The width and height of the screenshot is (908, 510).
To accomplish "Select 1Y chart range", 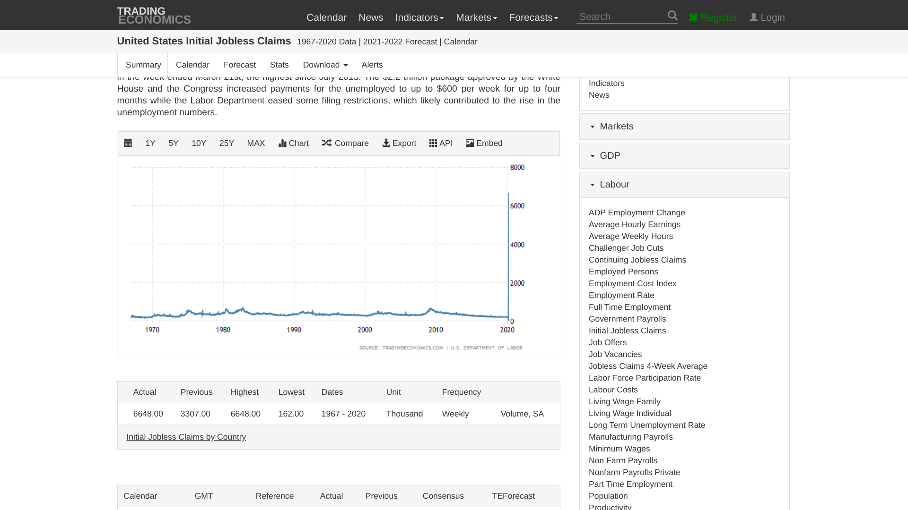I will click(x=150, y=143).
